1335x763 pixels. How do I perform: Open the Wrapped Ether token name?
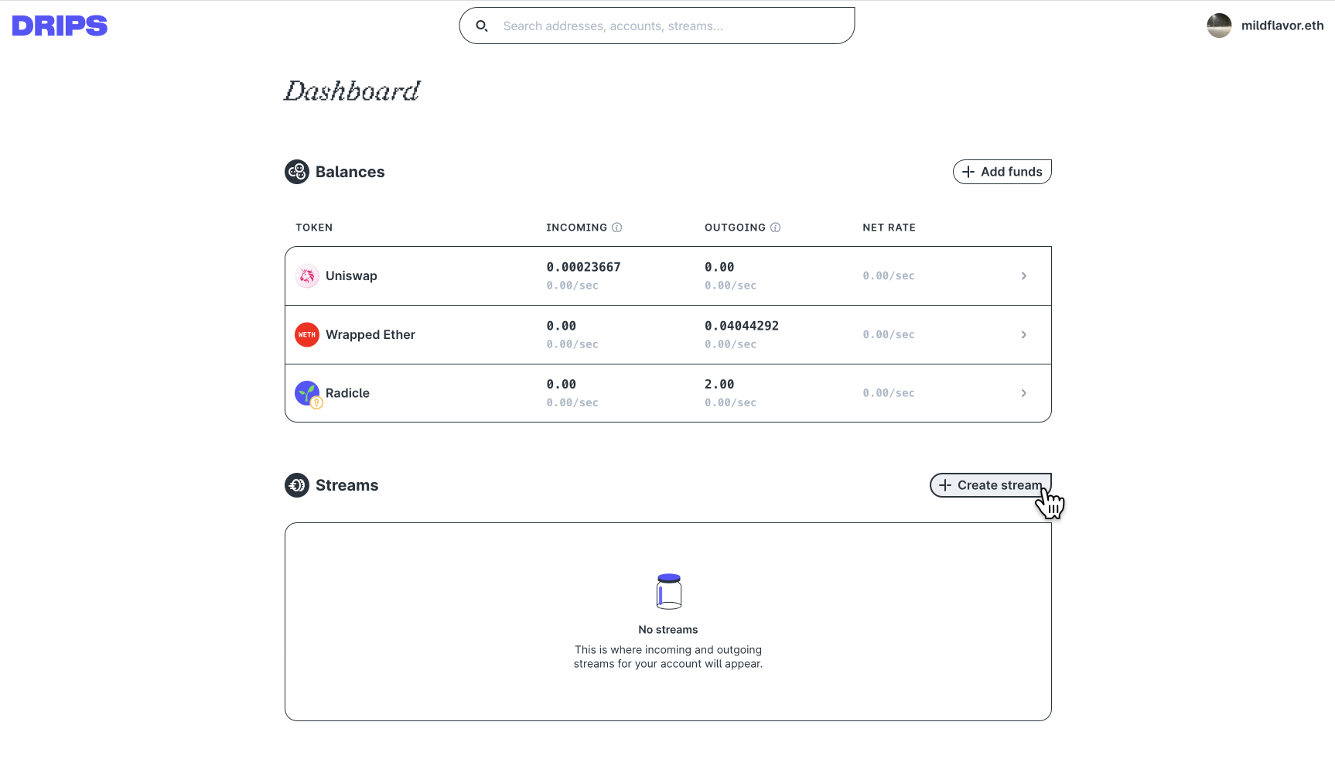(x=370, y=335)
